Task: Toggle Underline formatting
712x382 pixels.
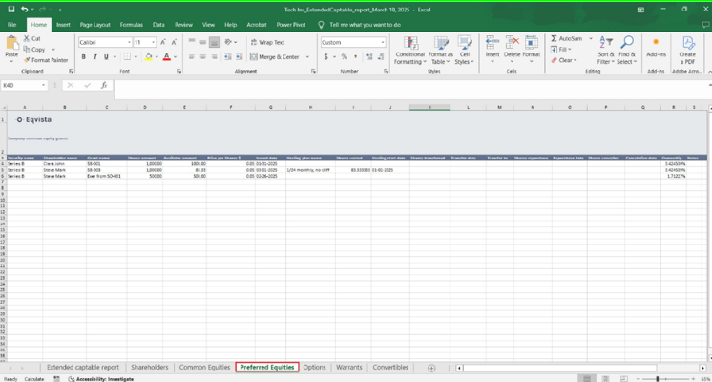Action: click(106, 56)
